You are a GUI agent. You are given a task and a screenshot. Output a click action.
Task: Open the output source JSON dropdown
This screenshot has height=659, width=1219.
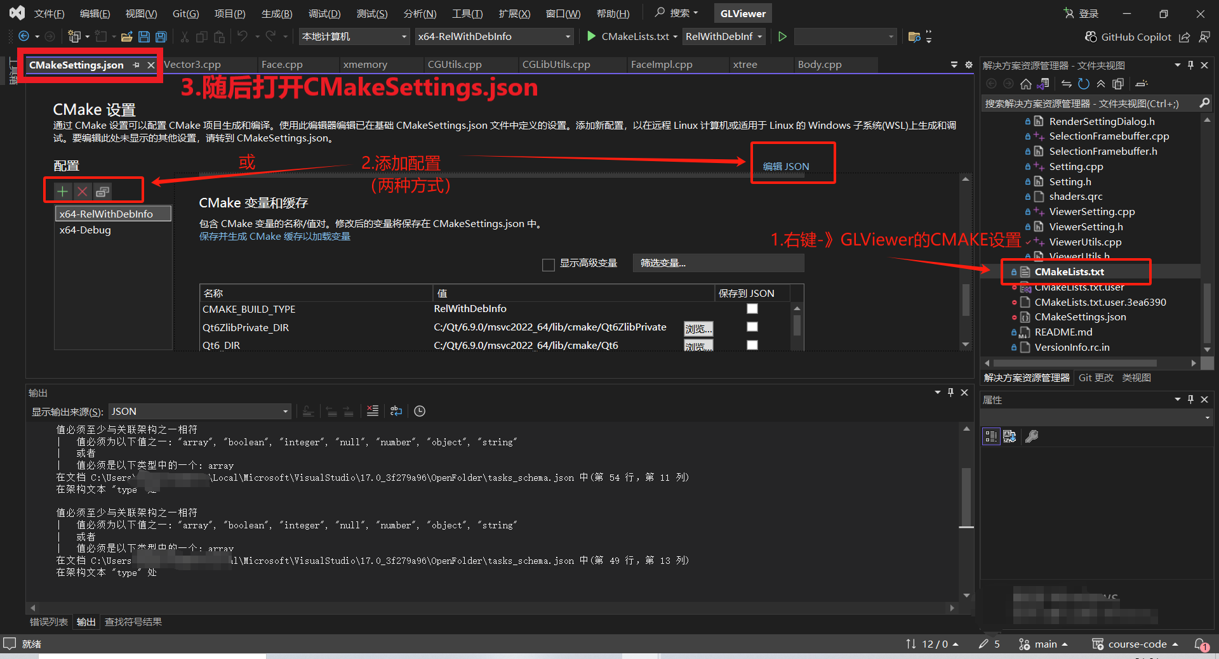(199, 412)
